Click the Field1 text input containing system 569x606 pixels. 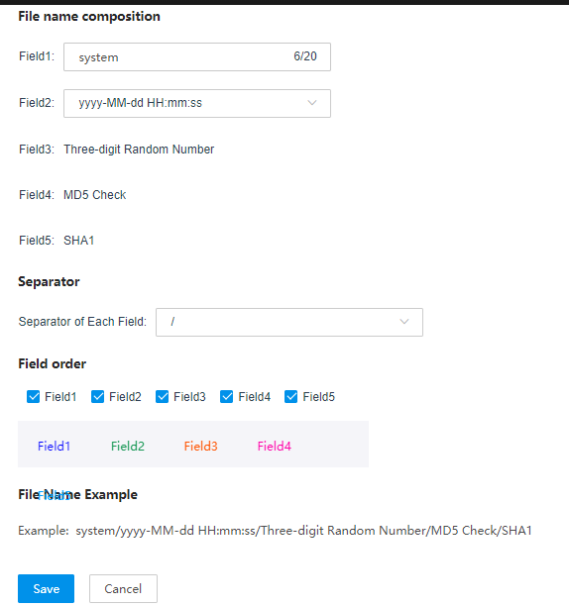pos(197,56)
